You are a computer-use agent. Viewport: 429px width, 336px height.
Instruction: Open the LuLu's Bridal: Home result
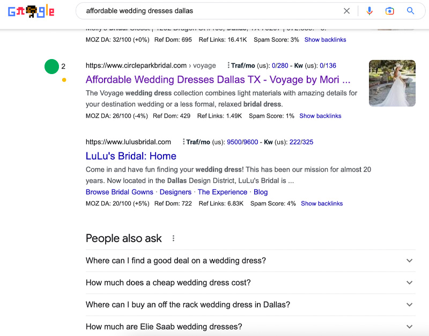131,156
